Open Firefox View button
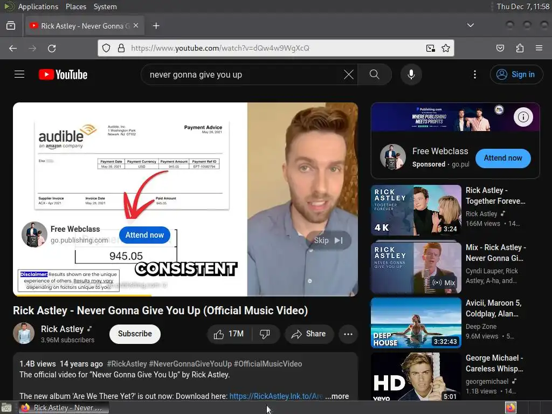Screen dimensions: 552x414 [11, 26]
